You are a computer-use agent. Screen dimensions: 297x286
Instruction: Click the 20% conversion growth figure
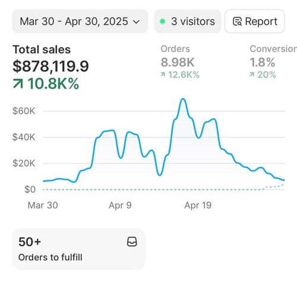click(267, 75)
